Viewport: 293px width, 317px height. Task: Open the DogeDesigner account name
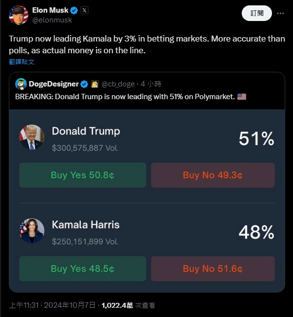54,84
